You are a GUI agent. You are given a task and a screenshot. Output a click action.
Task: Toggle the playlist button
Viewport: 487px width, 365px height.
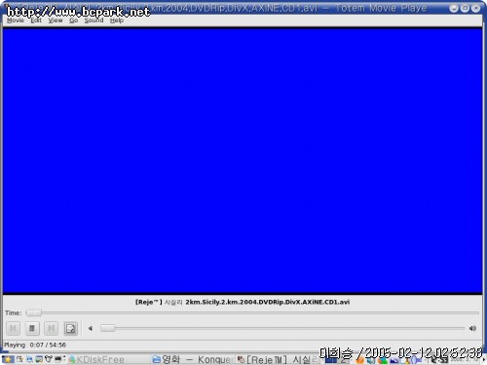pos(70,329)
